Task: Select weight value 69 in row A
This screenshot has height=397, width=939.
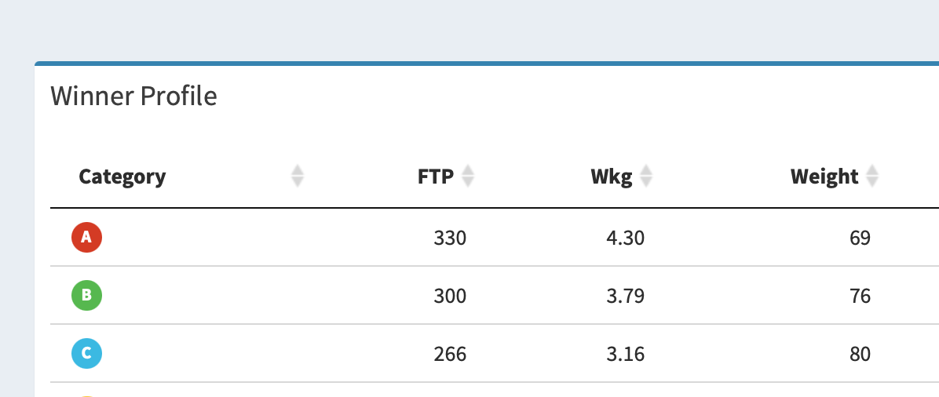Action: coord(860,239)
